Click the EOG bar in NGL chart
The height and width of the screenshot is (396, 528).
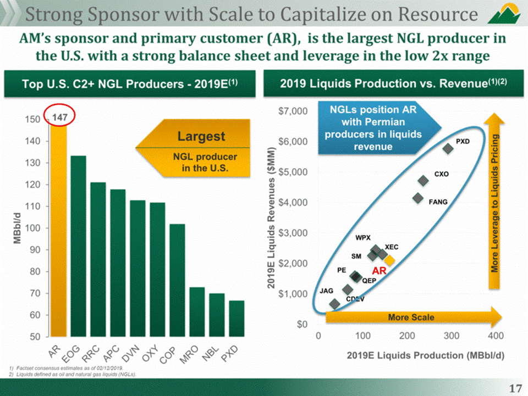tap(78, 246)
